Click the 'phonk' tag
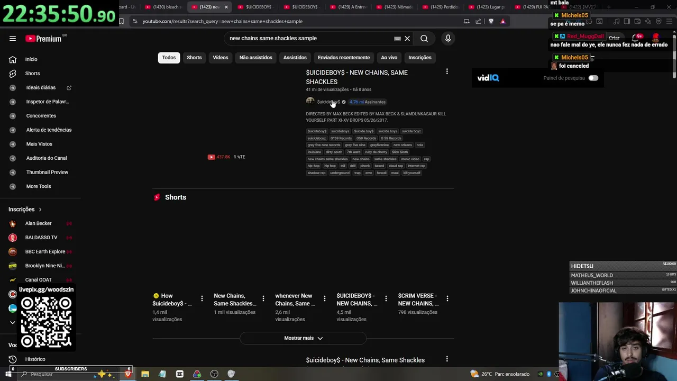This screenshot has height=381, width=677. 365,166
